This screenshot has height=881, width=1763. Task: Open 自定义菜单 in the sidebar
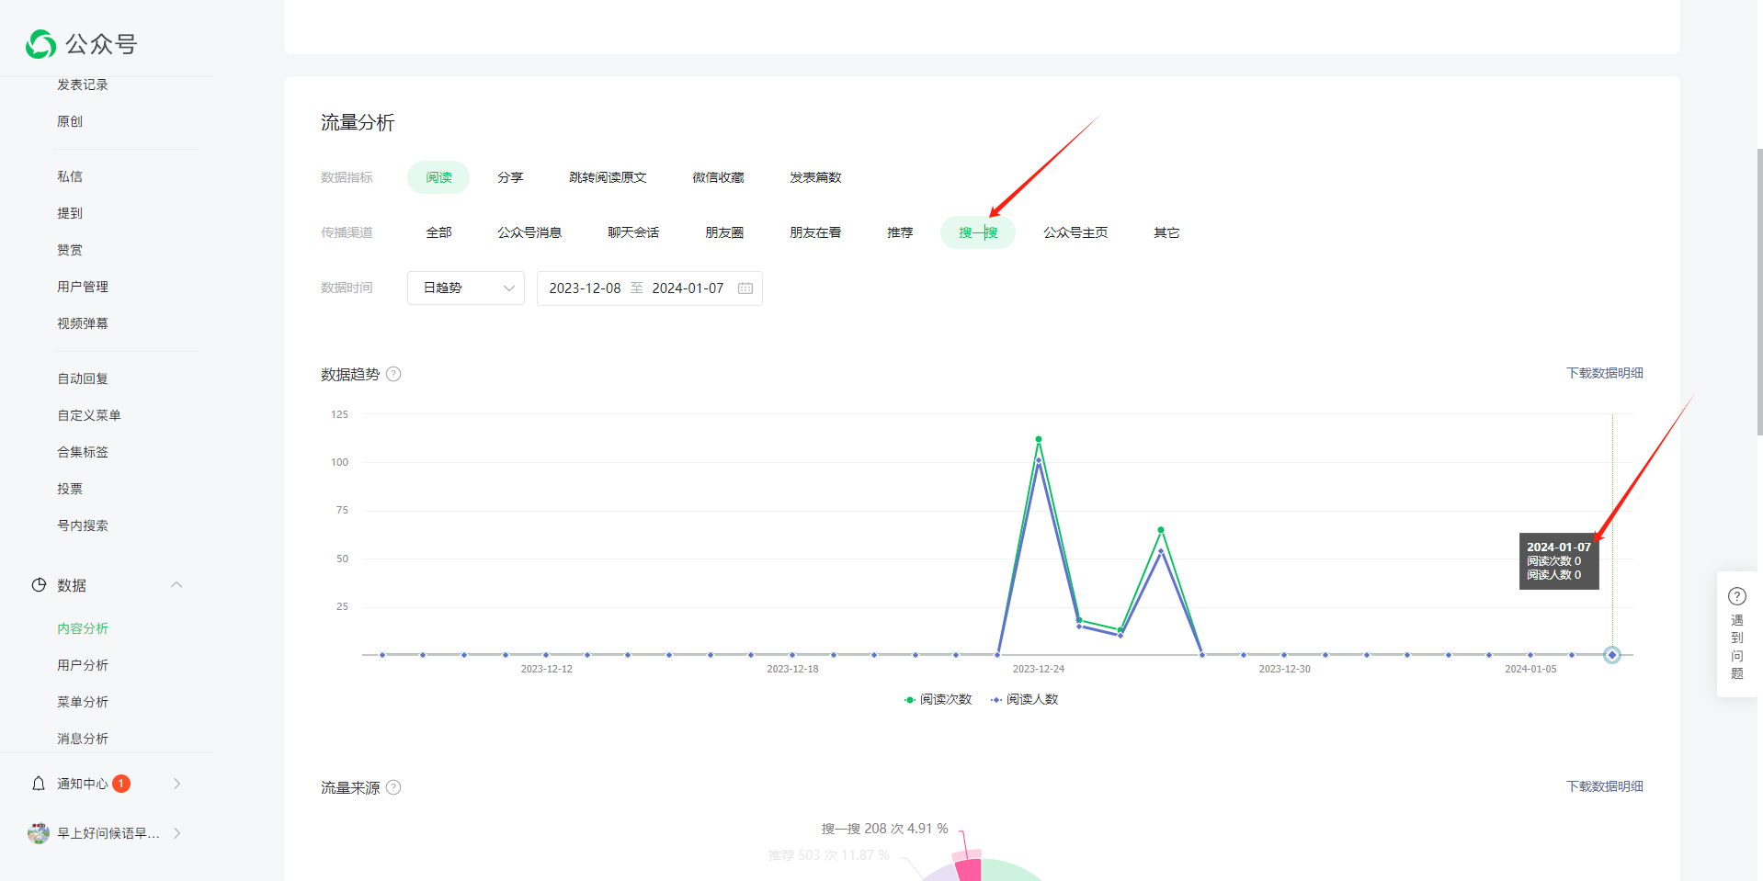tap(89, 415)
